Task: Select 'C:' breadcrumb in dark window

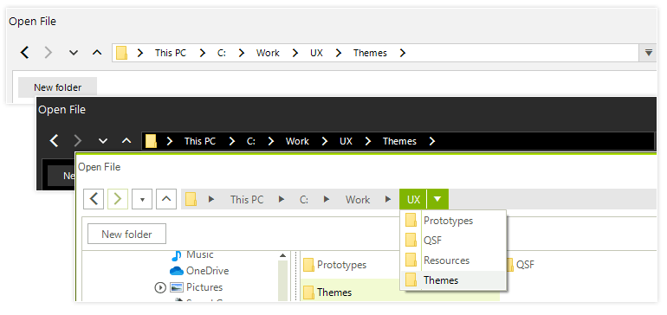Action: 251,141
